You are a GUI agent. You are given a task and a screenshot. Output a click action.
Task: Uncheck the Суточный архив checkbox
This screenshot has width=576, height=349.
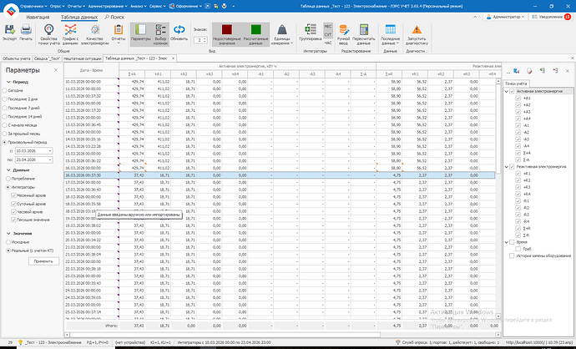point(13,203)
